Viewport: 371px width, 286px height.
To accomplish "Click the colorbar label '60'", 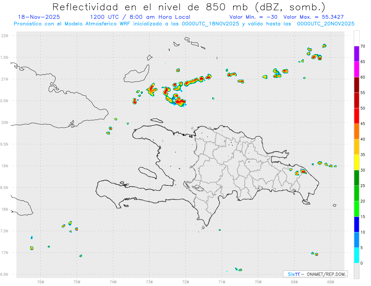I will click(x=363, y=77).
